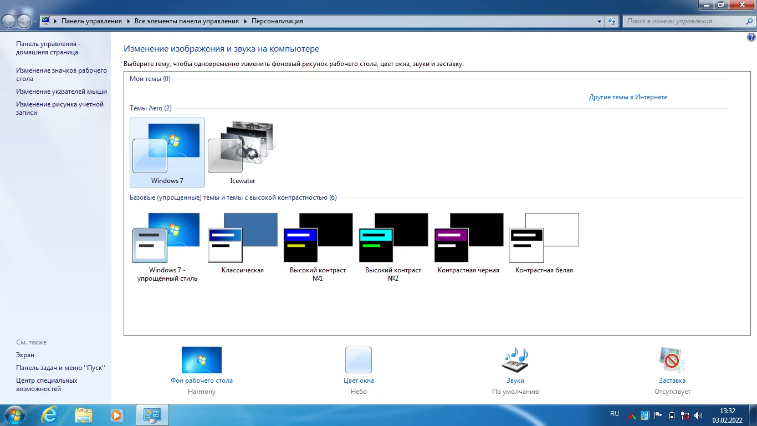
Task: Click the battery tray icon
Action: pos(672,415)
